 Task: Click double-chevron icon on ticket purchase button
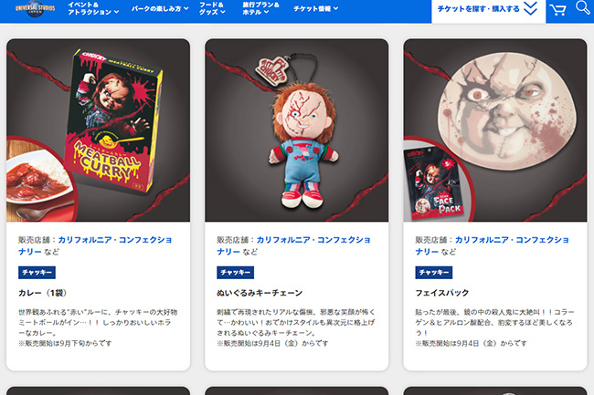click(x=530, y=8)
